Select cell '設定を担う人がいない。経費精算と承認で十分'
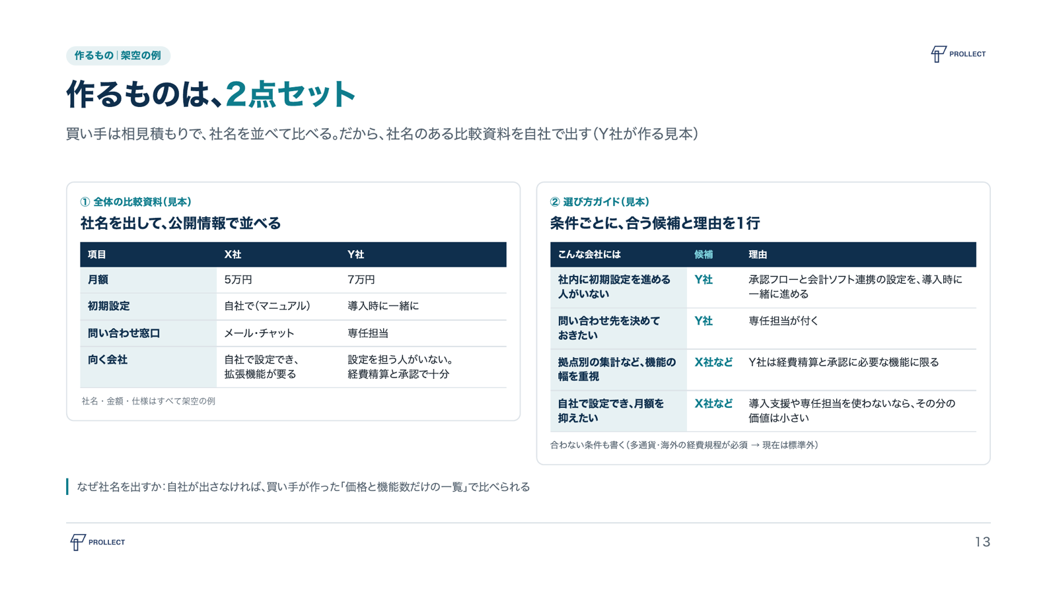The height and width of the screenshot is (594, 1057). point(400,367)
